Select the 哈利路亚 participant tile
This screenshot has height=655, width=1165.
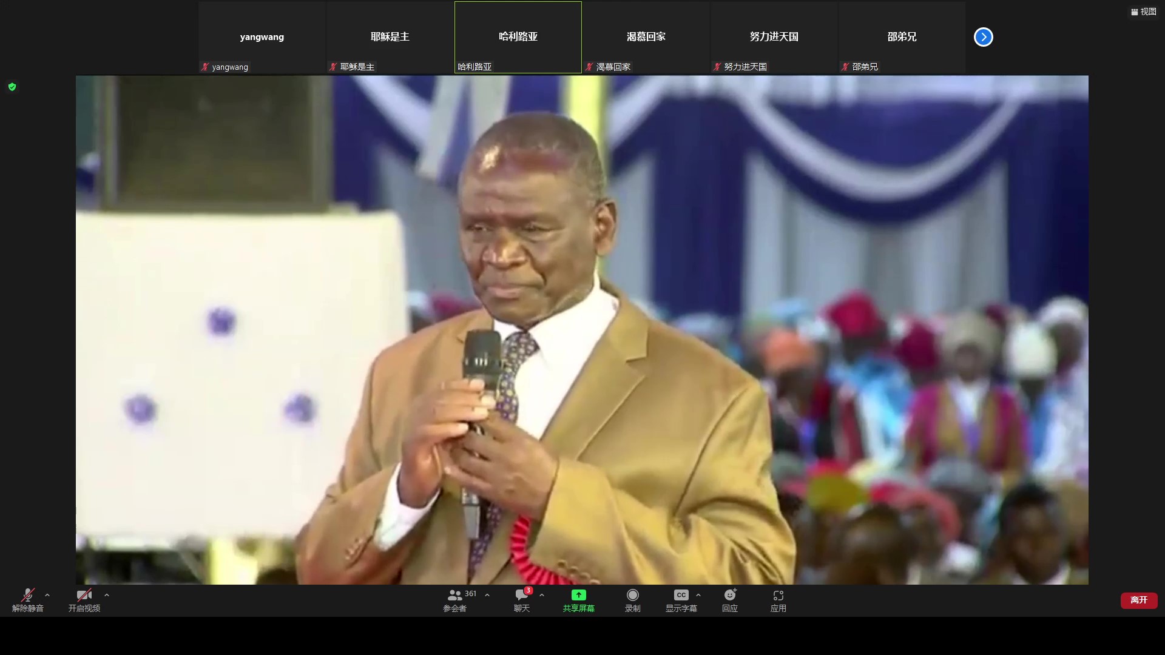(x=518, y=37)
